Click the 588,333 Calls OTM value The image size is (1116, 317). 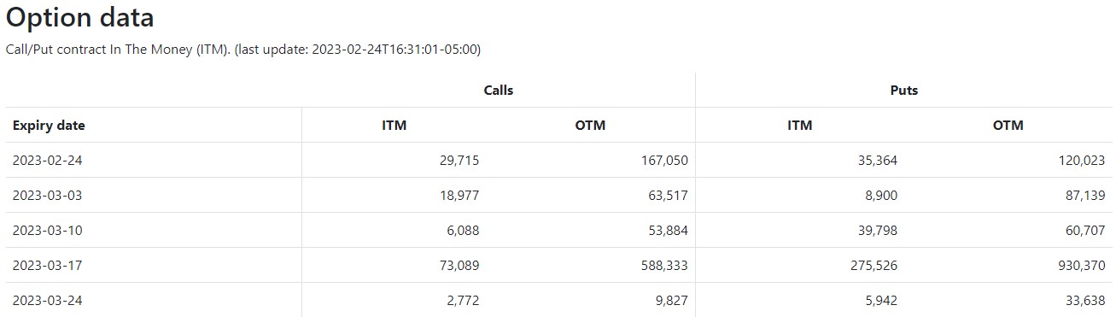664,266
